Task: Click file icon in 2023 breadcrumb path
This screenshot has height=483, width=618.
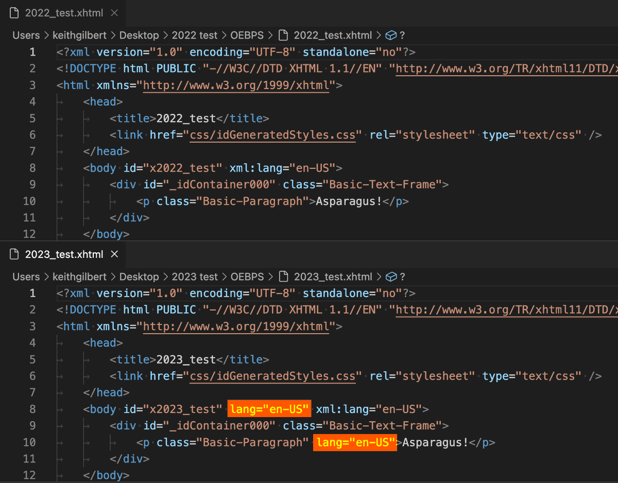Action: (x=283, y=277)
